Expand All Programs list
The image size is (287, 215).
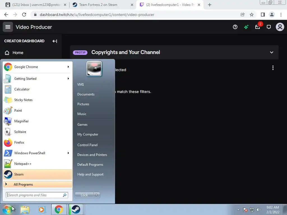click(38, 184)
